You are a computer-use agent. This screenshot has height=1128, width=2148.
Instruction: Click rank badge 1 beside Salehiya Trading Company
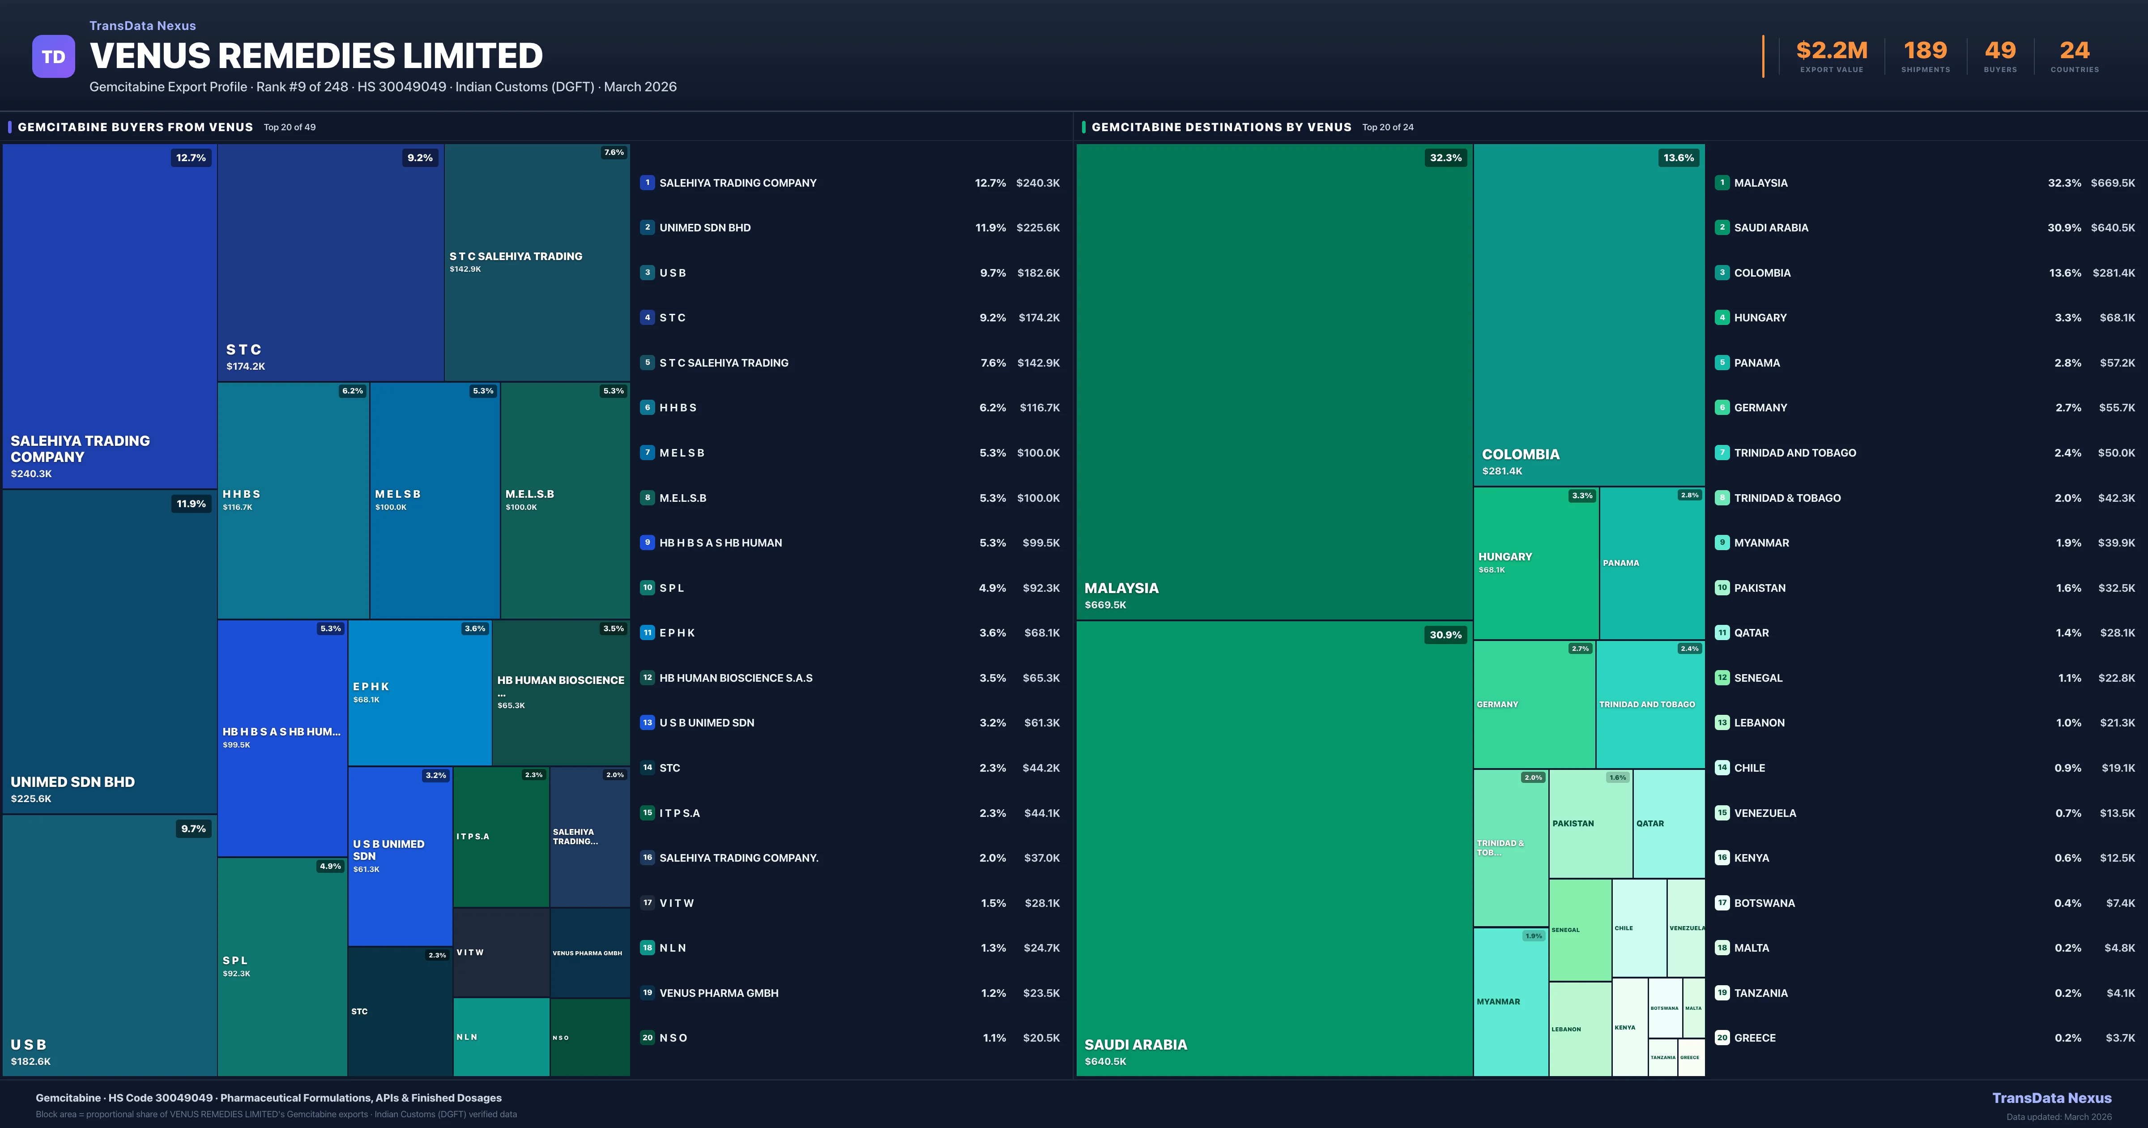647,183
